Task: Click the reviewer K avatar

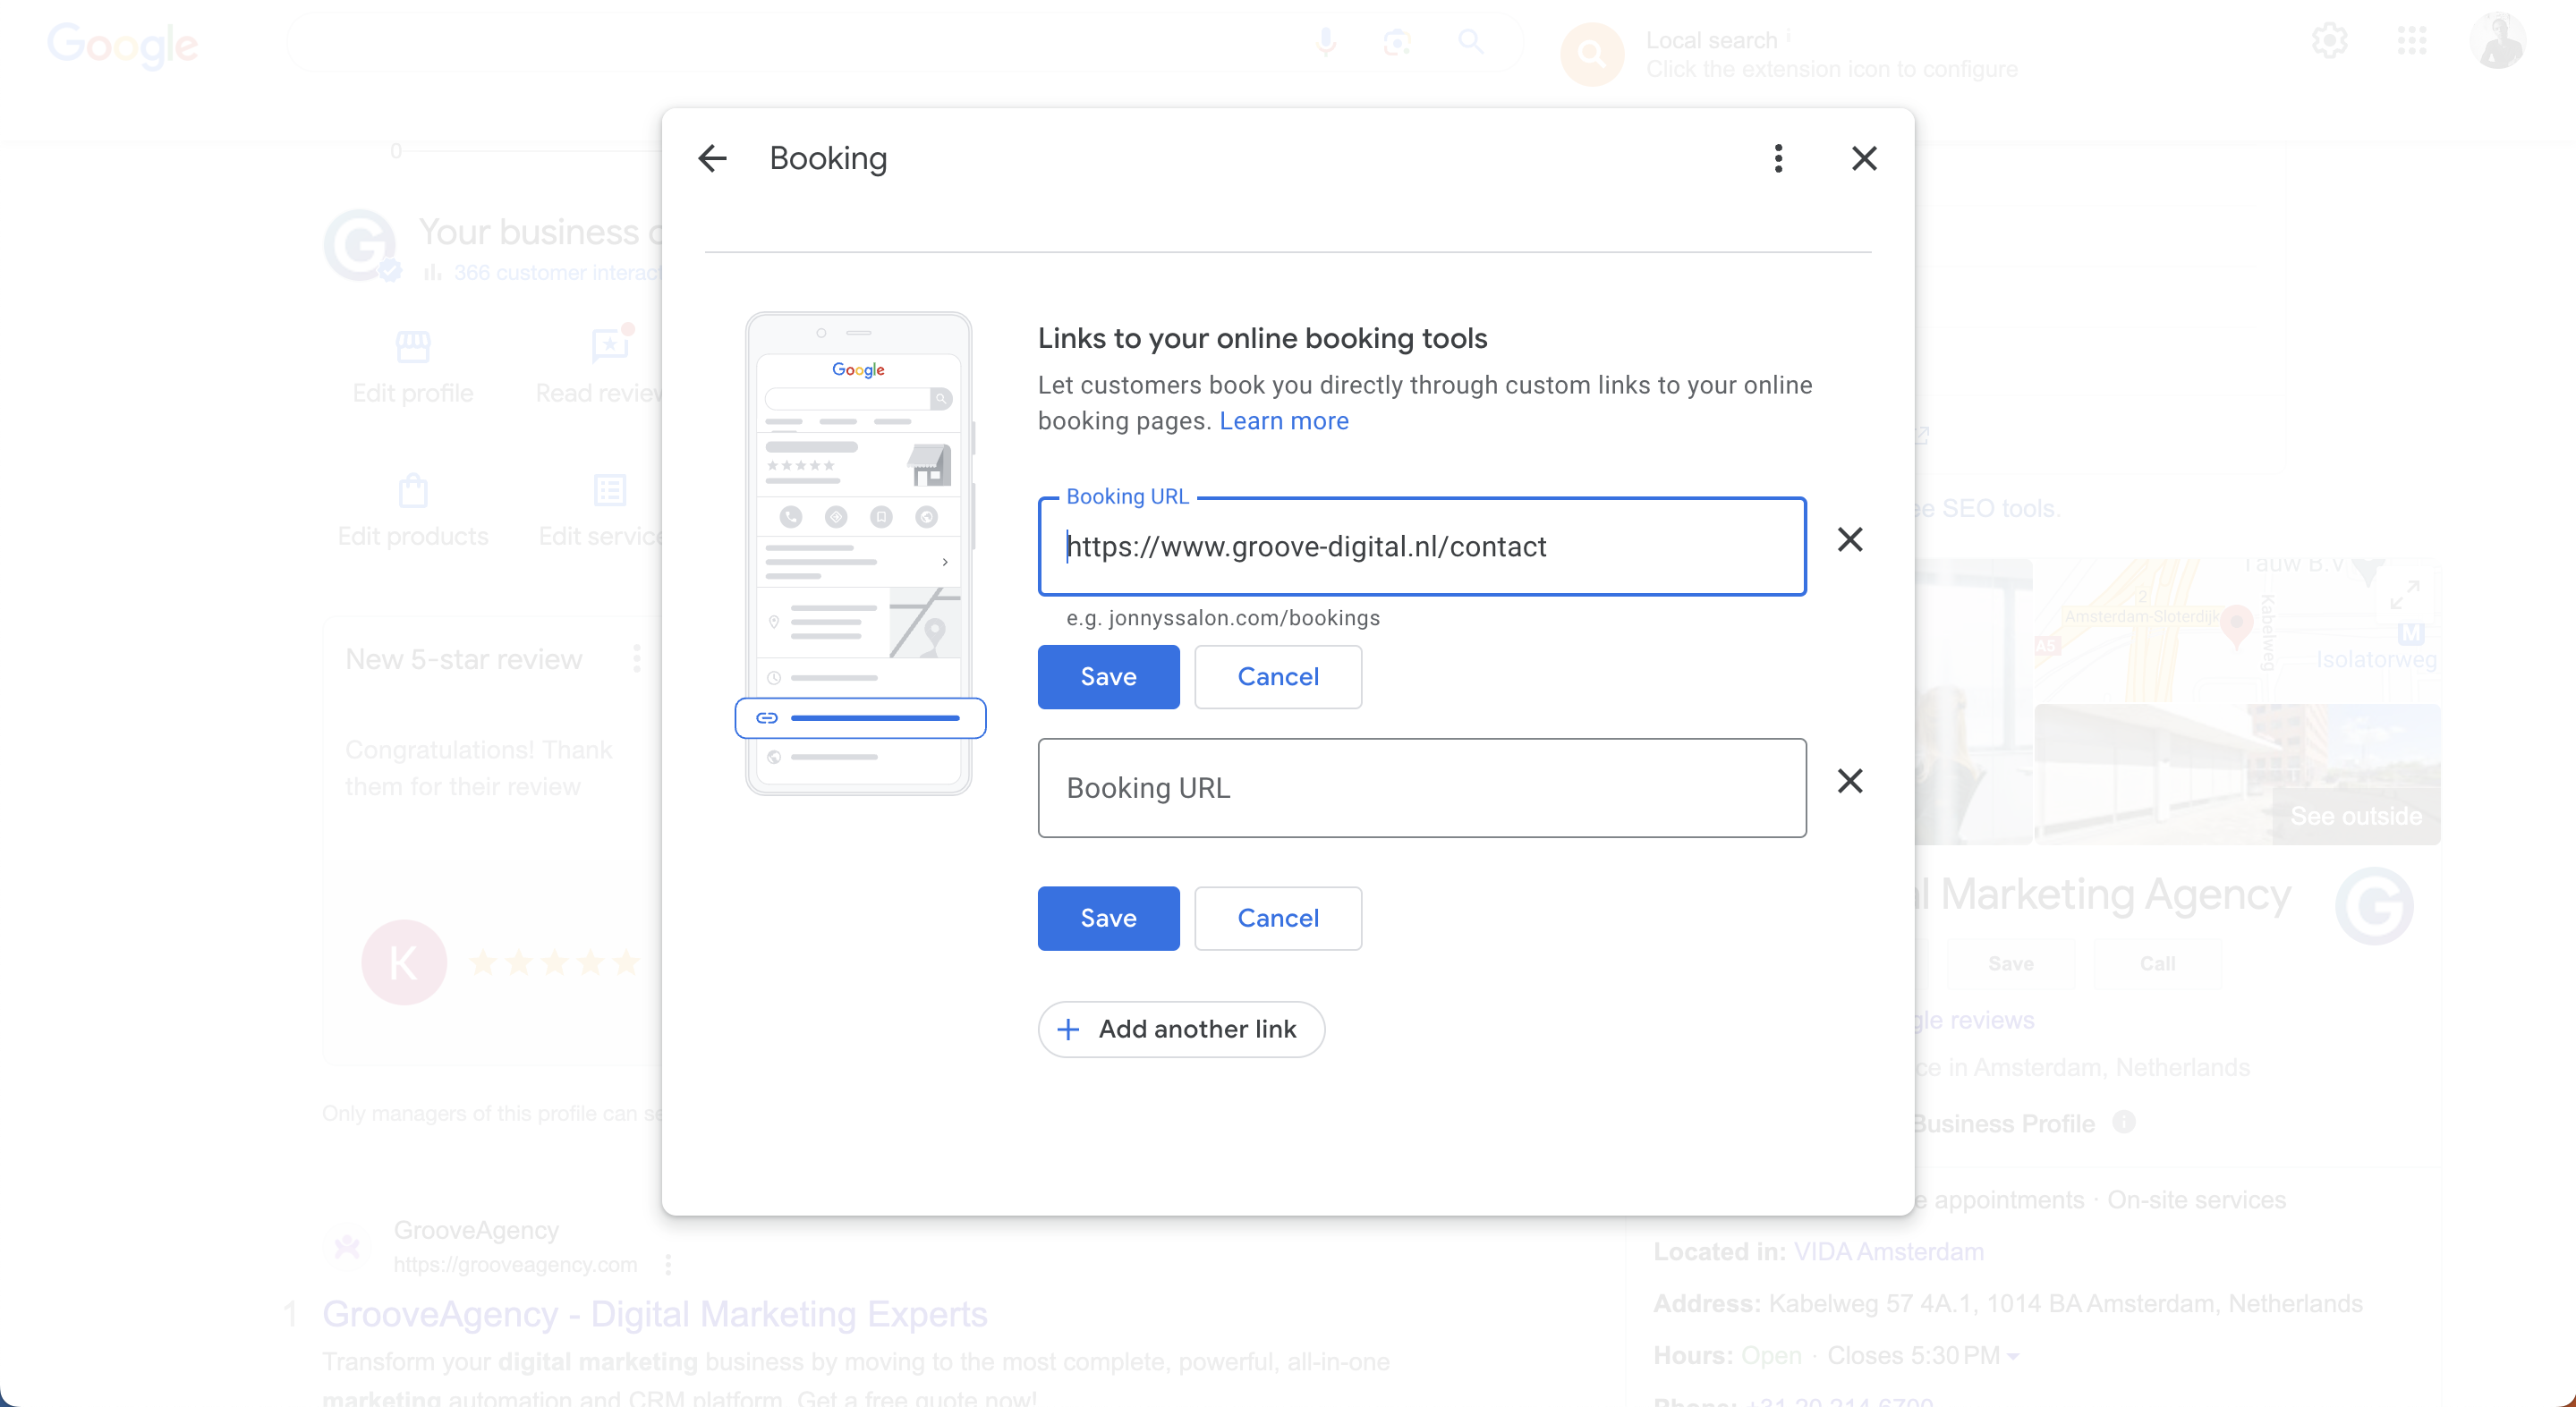Action: point(404,962)
